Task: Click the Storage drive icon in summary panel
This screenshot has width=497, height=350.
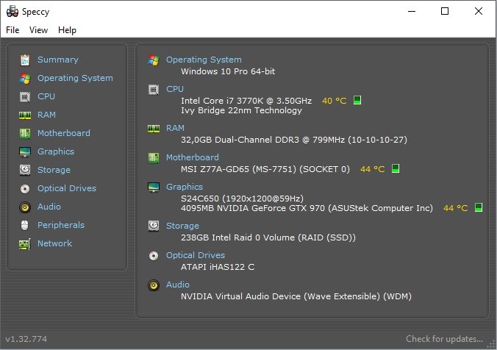Action: 154,226
